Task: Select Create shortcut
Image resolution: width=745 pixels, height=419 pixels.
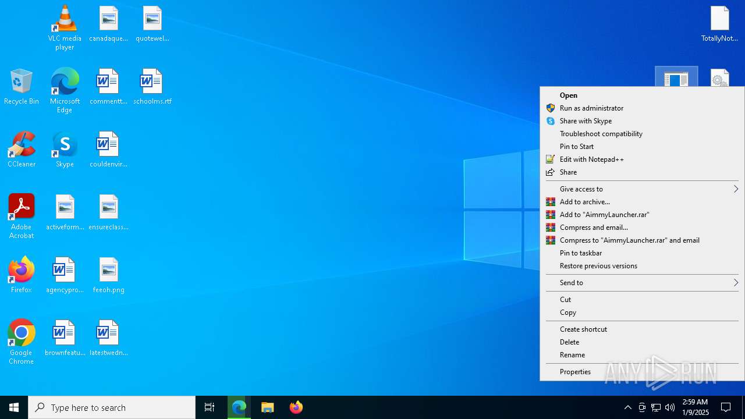Action: [642, 329]
